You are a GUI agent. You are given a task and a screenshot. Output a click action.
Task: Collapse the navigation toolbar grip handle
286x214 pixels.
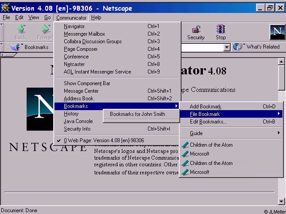(2, 32)
